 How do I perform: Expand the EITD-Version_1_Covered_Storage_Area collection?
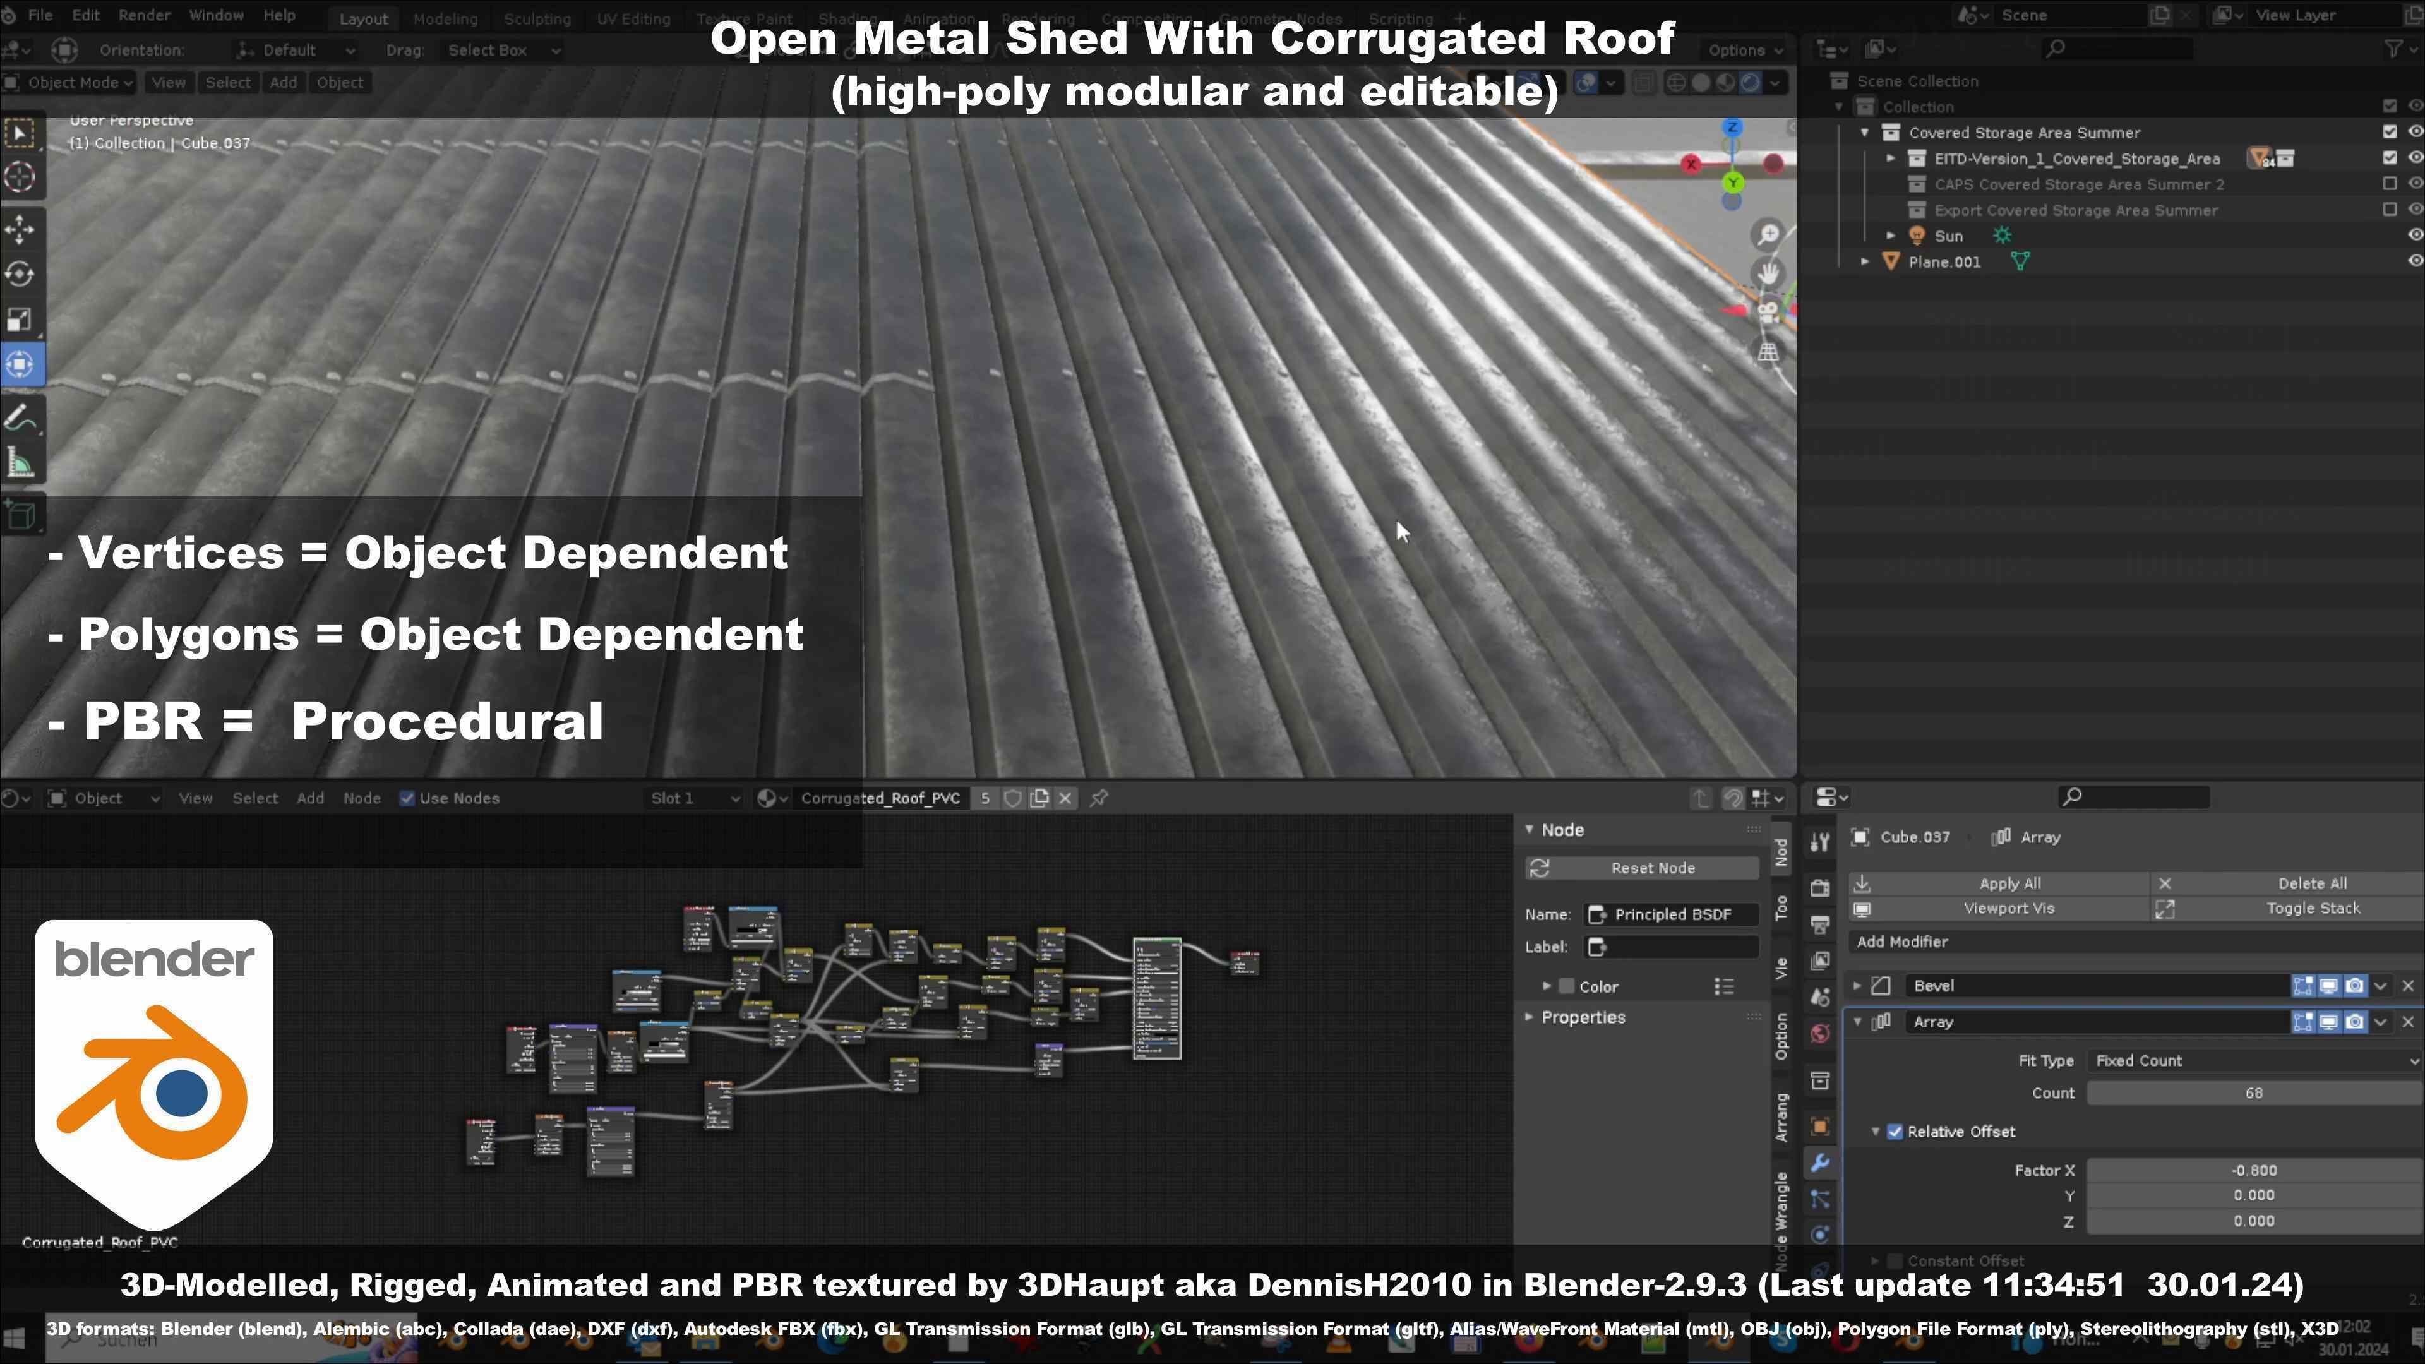pos(1890,158)
